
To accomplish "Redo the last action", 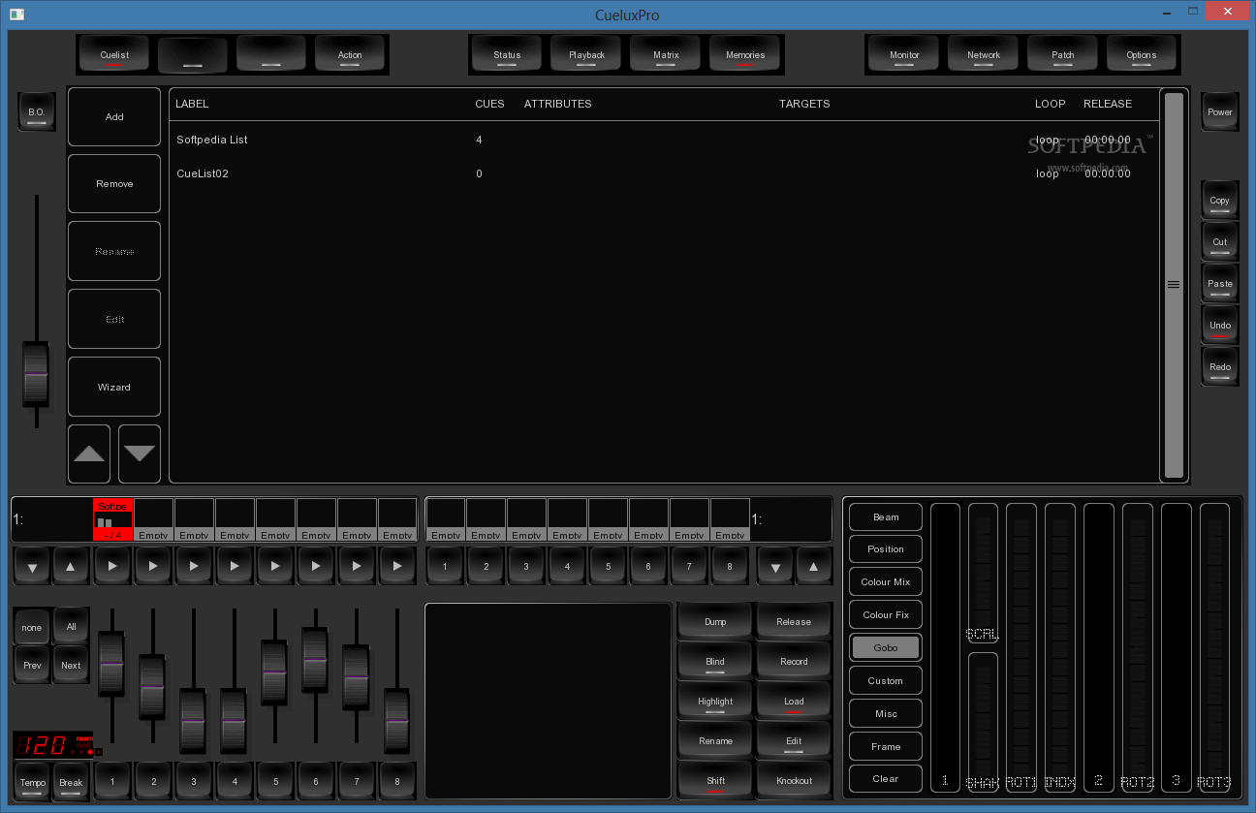I will (1219, 367).
